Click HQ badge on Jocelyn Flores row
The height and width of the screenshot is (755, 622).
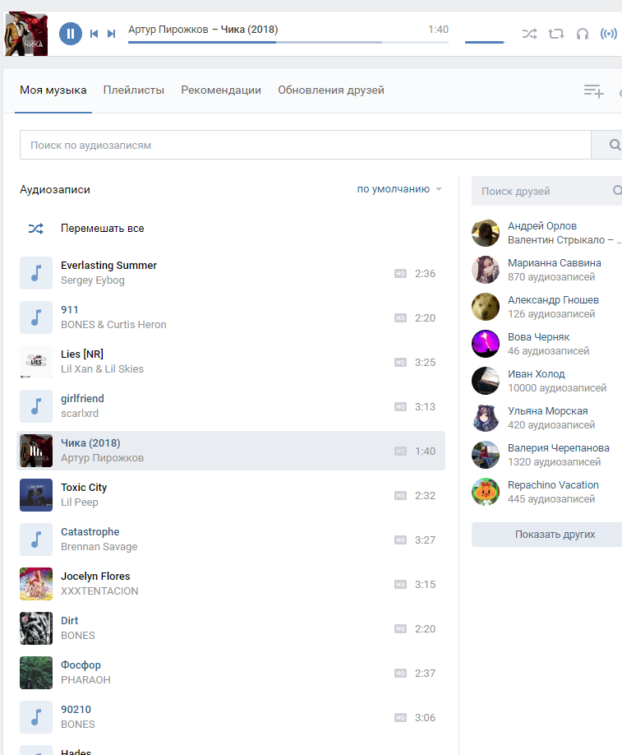coord(400,584)
